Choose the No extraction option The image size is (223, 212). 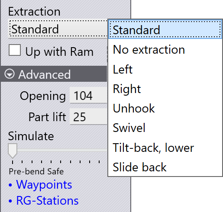pyautogui.click(x=165, y=50)
